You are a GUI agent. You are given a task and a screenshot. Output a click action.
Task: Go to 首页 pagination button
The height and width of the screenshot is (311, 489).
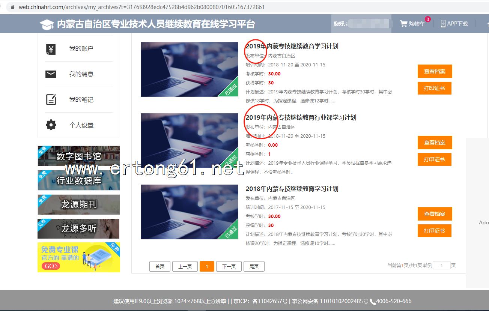tap(160, 266)
